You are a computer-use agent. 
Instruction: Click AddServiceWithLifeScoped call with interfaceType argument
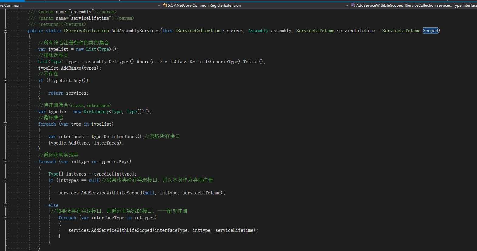pos(163,230)
